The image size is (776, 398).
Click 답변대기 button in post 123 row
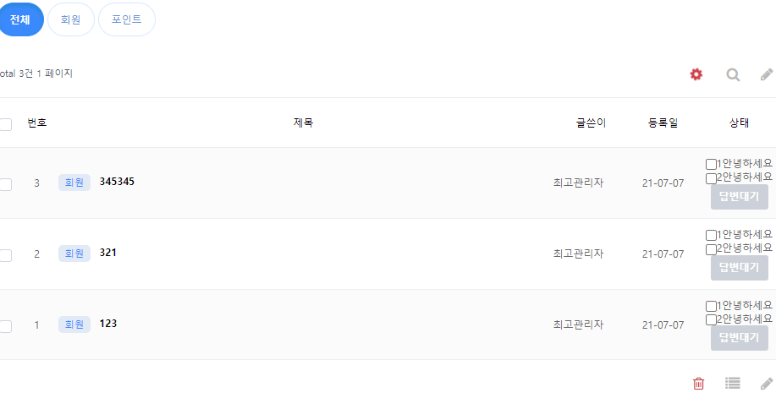pyautogui.click(x=739, y=338)
